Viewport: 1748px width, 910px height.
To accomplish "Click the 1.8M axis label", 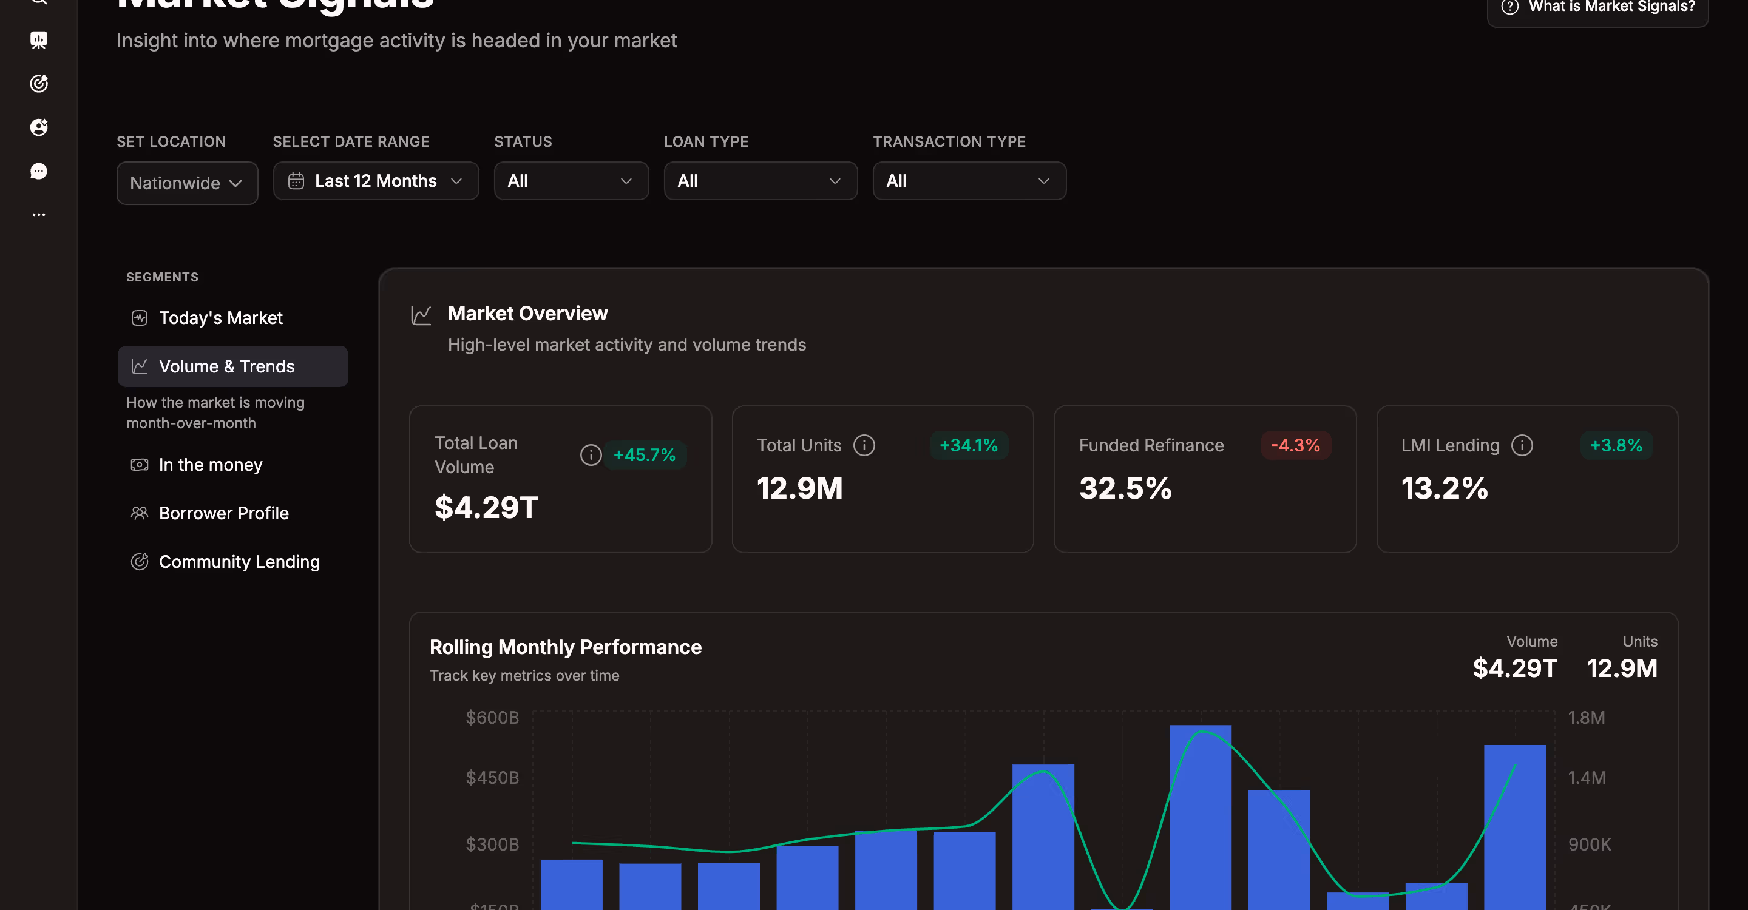I will tap(1587, 718).
